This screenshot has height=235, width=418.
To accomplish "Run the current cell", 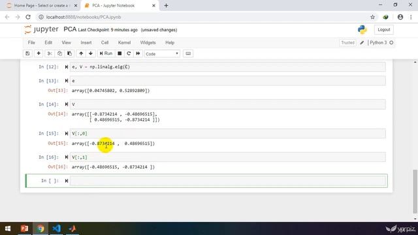I will pyautogui.click(x=106, y=54).
